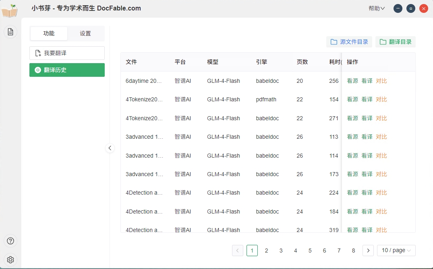Click the 耗时 column header
433x269 pixels.
(x=336, y=62)
